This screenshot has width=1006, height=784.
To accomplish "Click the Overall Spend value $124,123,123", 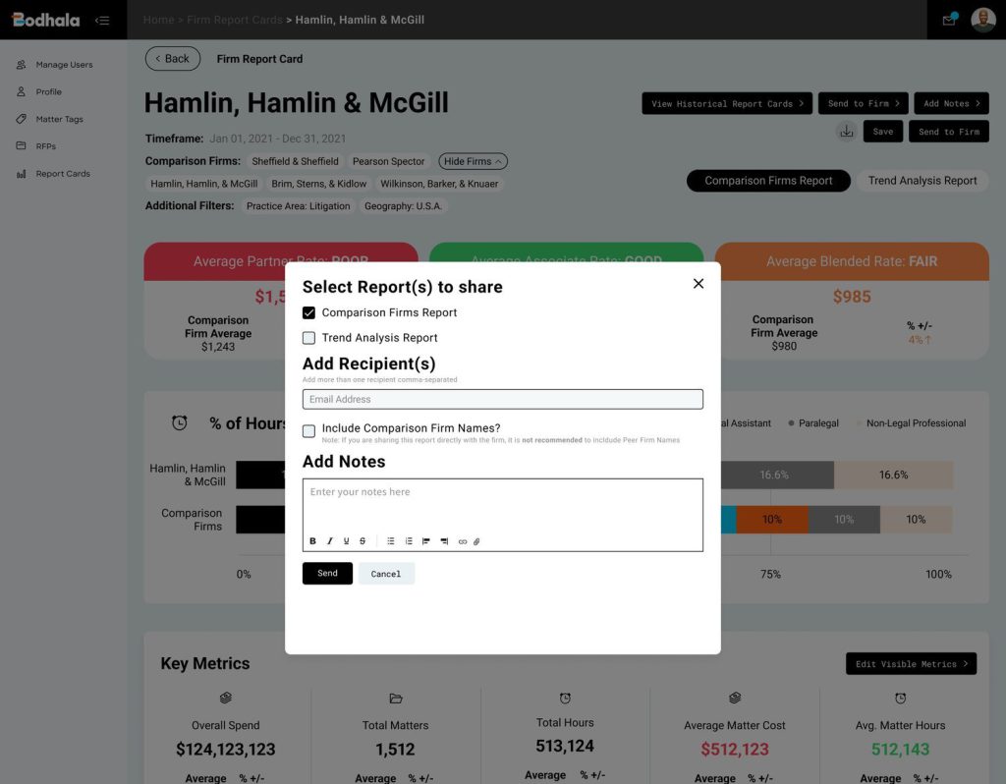I will point(226,750).
